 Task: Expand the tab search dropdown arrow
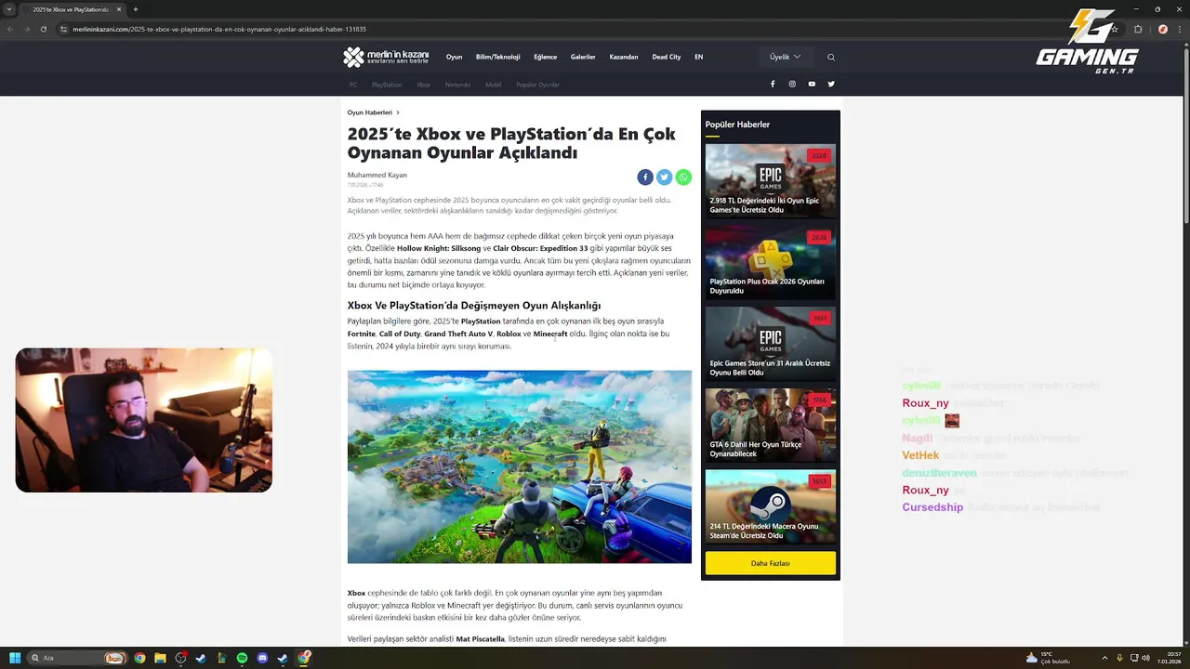[9, 9]
